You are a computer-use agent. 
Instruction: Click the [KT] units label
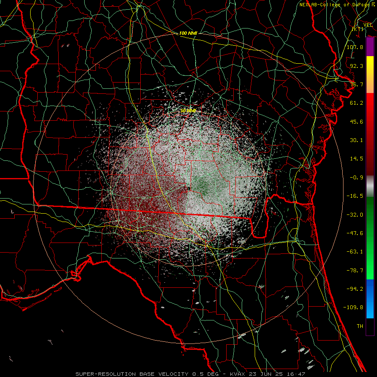[358, 29]
